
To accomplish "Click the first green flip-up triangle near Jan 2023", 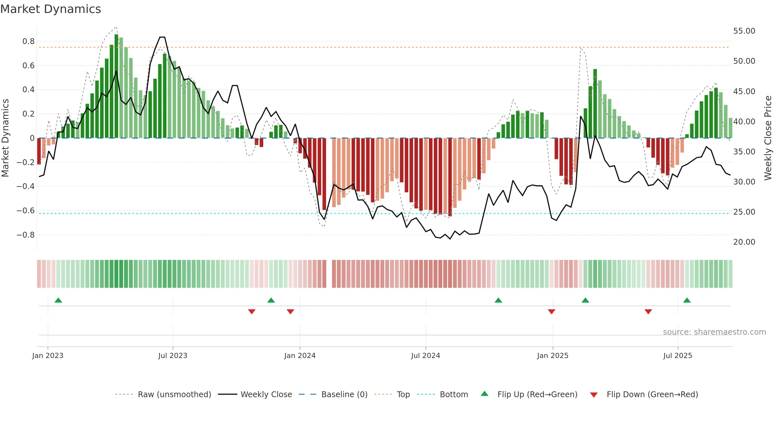I will click(x=58, y=300).
